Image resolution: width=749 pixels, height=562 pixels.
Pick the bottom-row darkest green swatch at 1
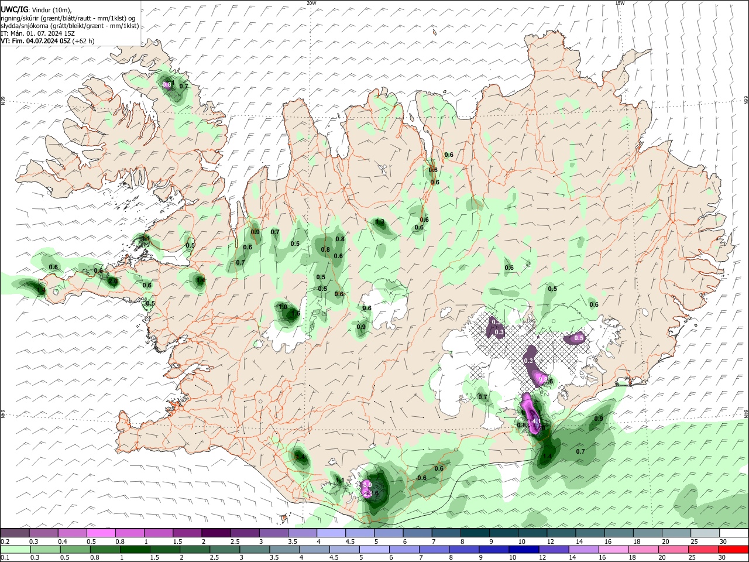tap(135, 550)
